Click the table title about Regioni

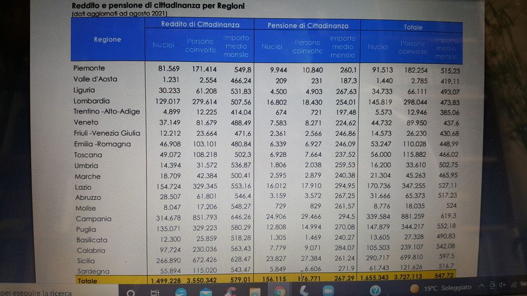tap(158, 6)
